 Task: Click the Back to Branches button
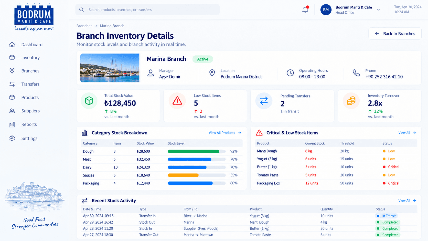click(395, 34)
